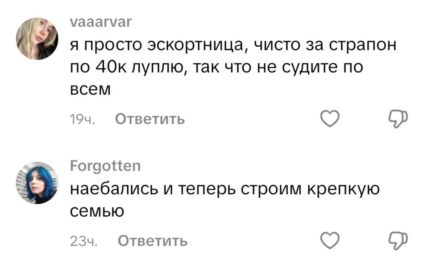This screenshot has width=423, height=268.
Task: Click the word "всем" in vaaarvar's comment
Action: coord(90,89)
